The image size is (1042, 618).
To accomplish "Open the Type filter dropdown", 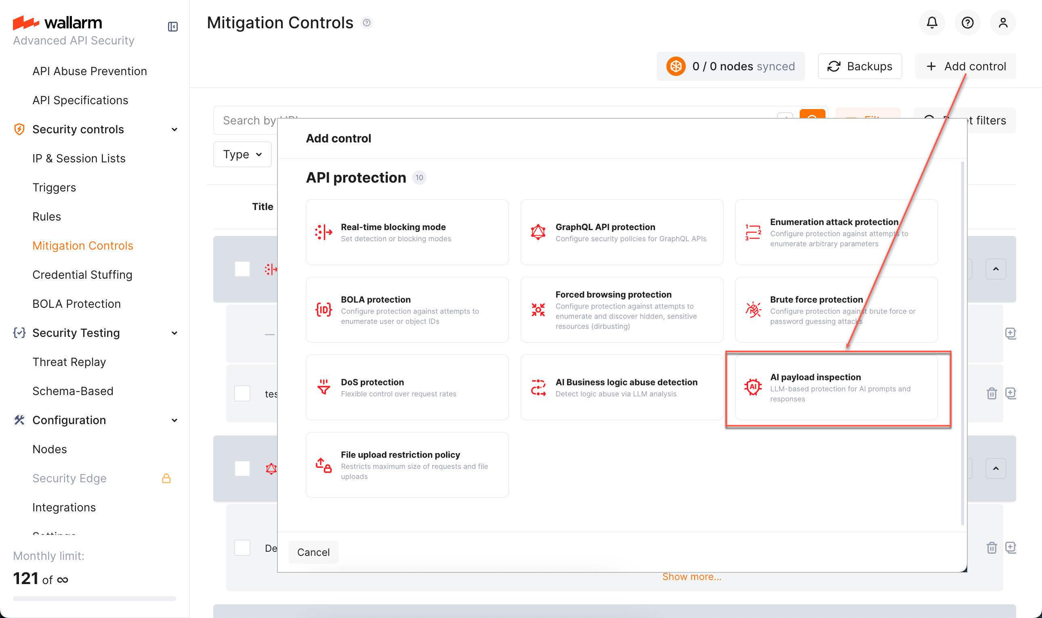I will click(x=242, y=154).
